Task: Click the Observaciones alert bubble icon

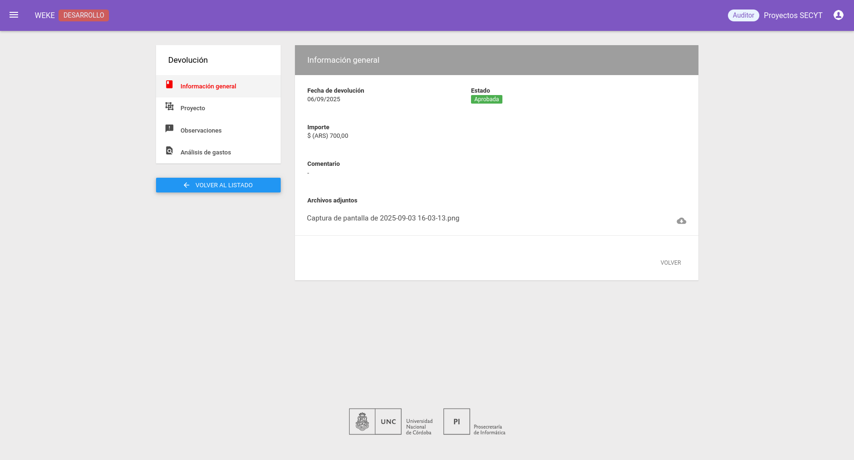Action: (169, 128)
